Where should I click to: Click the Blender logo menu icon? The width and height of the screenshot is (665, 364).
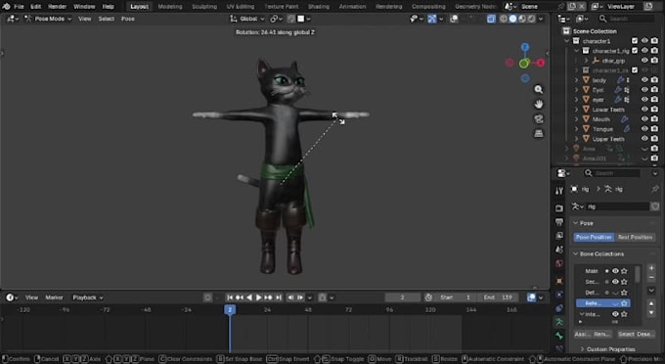7,7
